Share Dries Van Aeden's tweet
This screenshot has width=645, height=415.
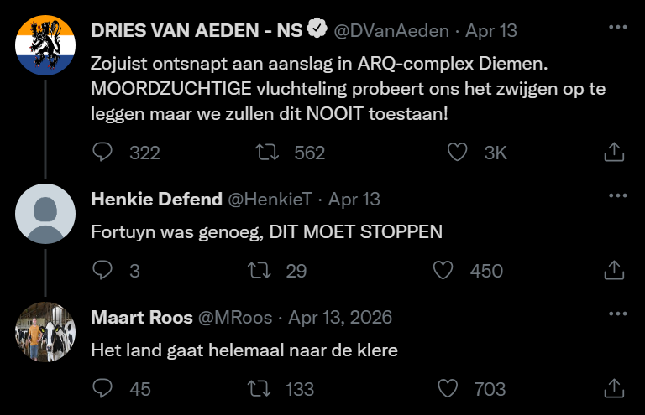pyautogui.click(x=614, y=152)
